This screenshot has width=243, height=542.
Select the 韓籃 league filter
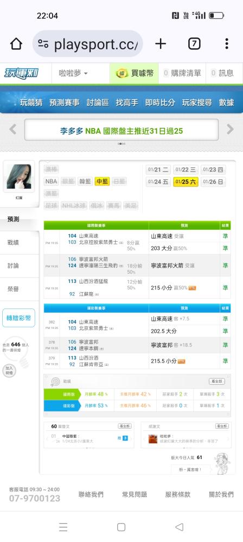[85, 181]
